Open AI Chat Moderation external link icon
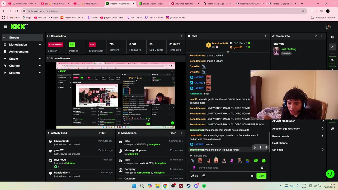 pyautogui.click(x=323, y=121)
